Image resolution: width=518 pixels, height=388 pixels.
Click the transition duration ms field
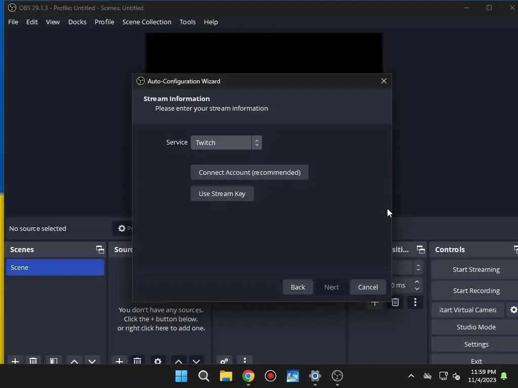pos(401,285)
